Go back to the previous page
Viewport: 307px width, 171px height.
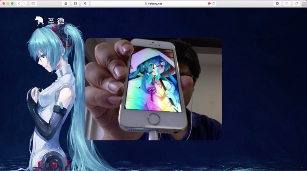pyautogui.click(x=19, y=3)
